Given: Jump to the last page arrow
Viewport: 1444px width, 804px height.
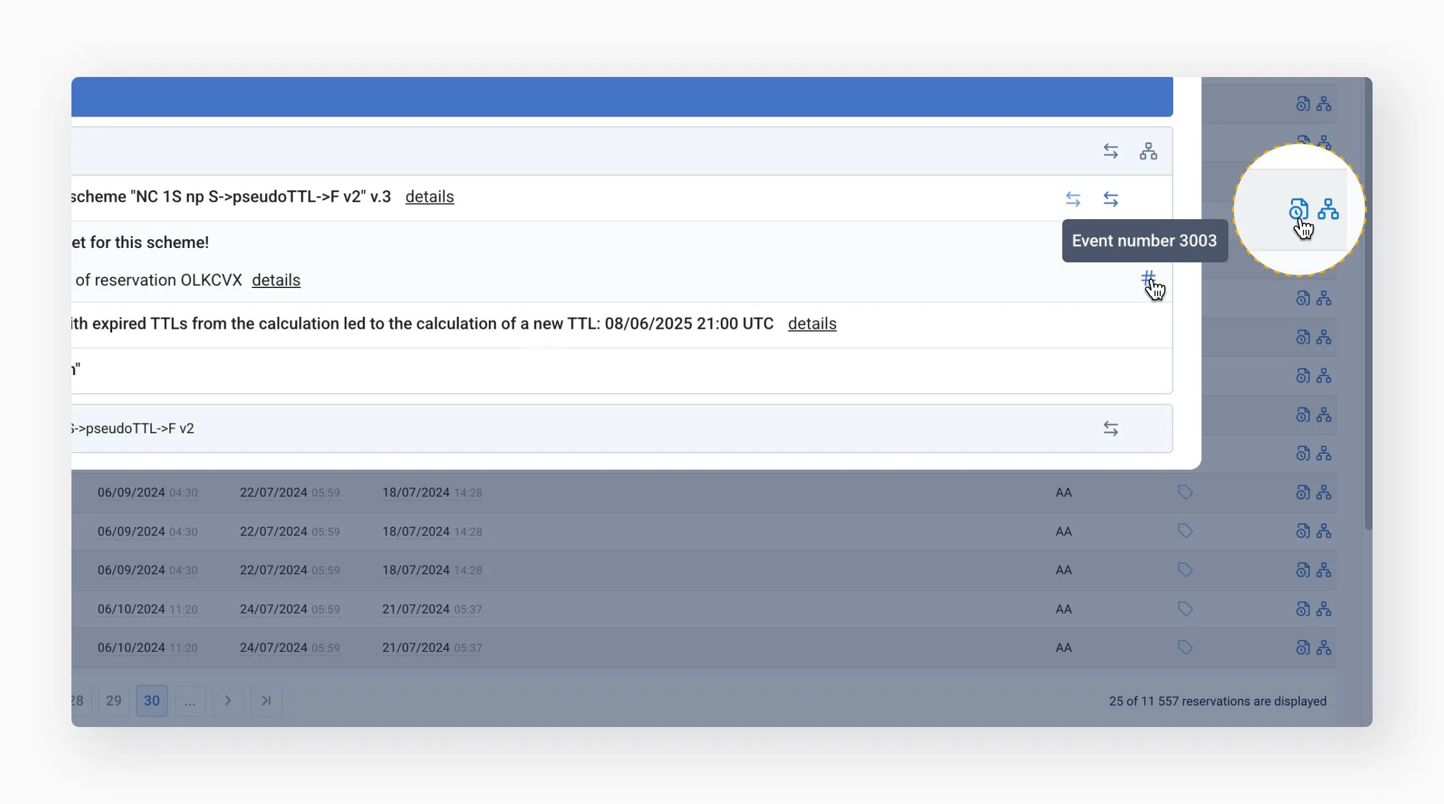Looking at the screenshot, I should point(266,701).
